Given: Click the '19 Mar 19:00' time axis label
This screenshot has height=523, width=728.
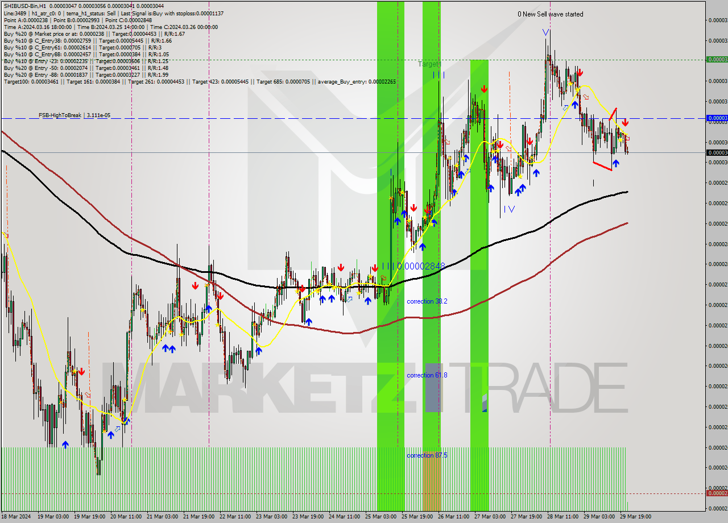Looking at the screenshot, I should [x=89, y=517].
